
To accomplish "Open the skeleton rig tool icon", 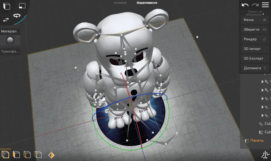I will tap(265, 155).
